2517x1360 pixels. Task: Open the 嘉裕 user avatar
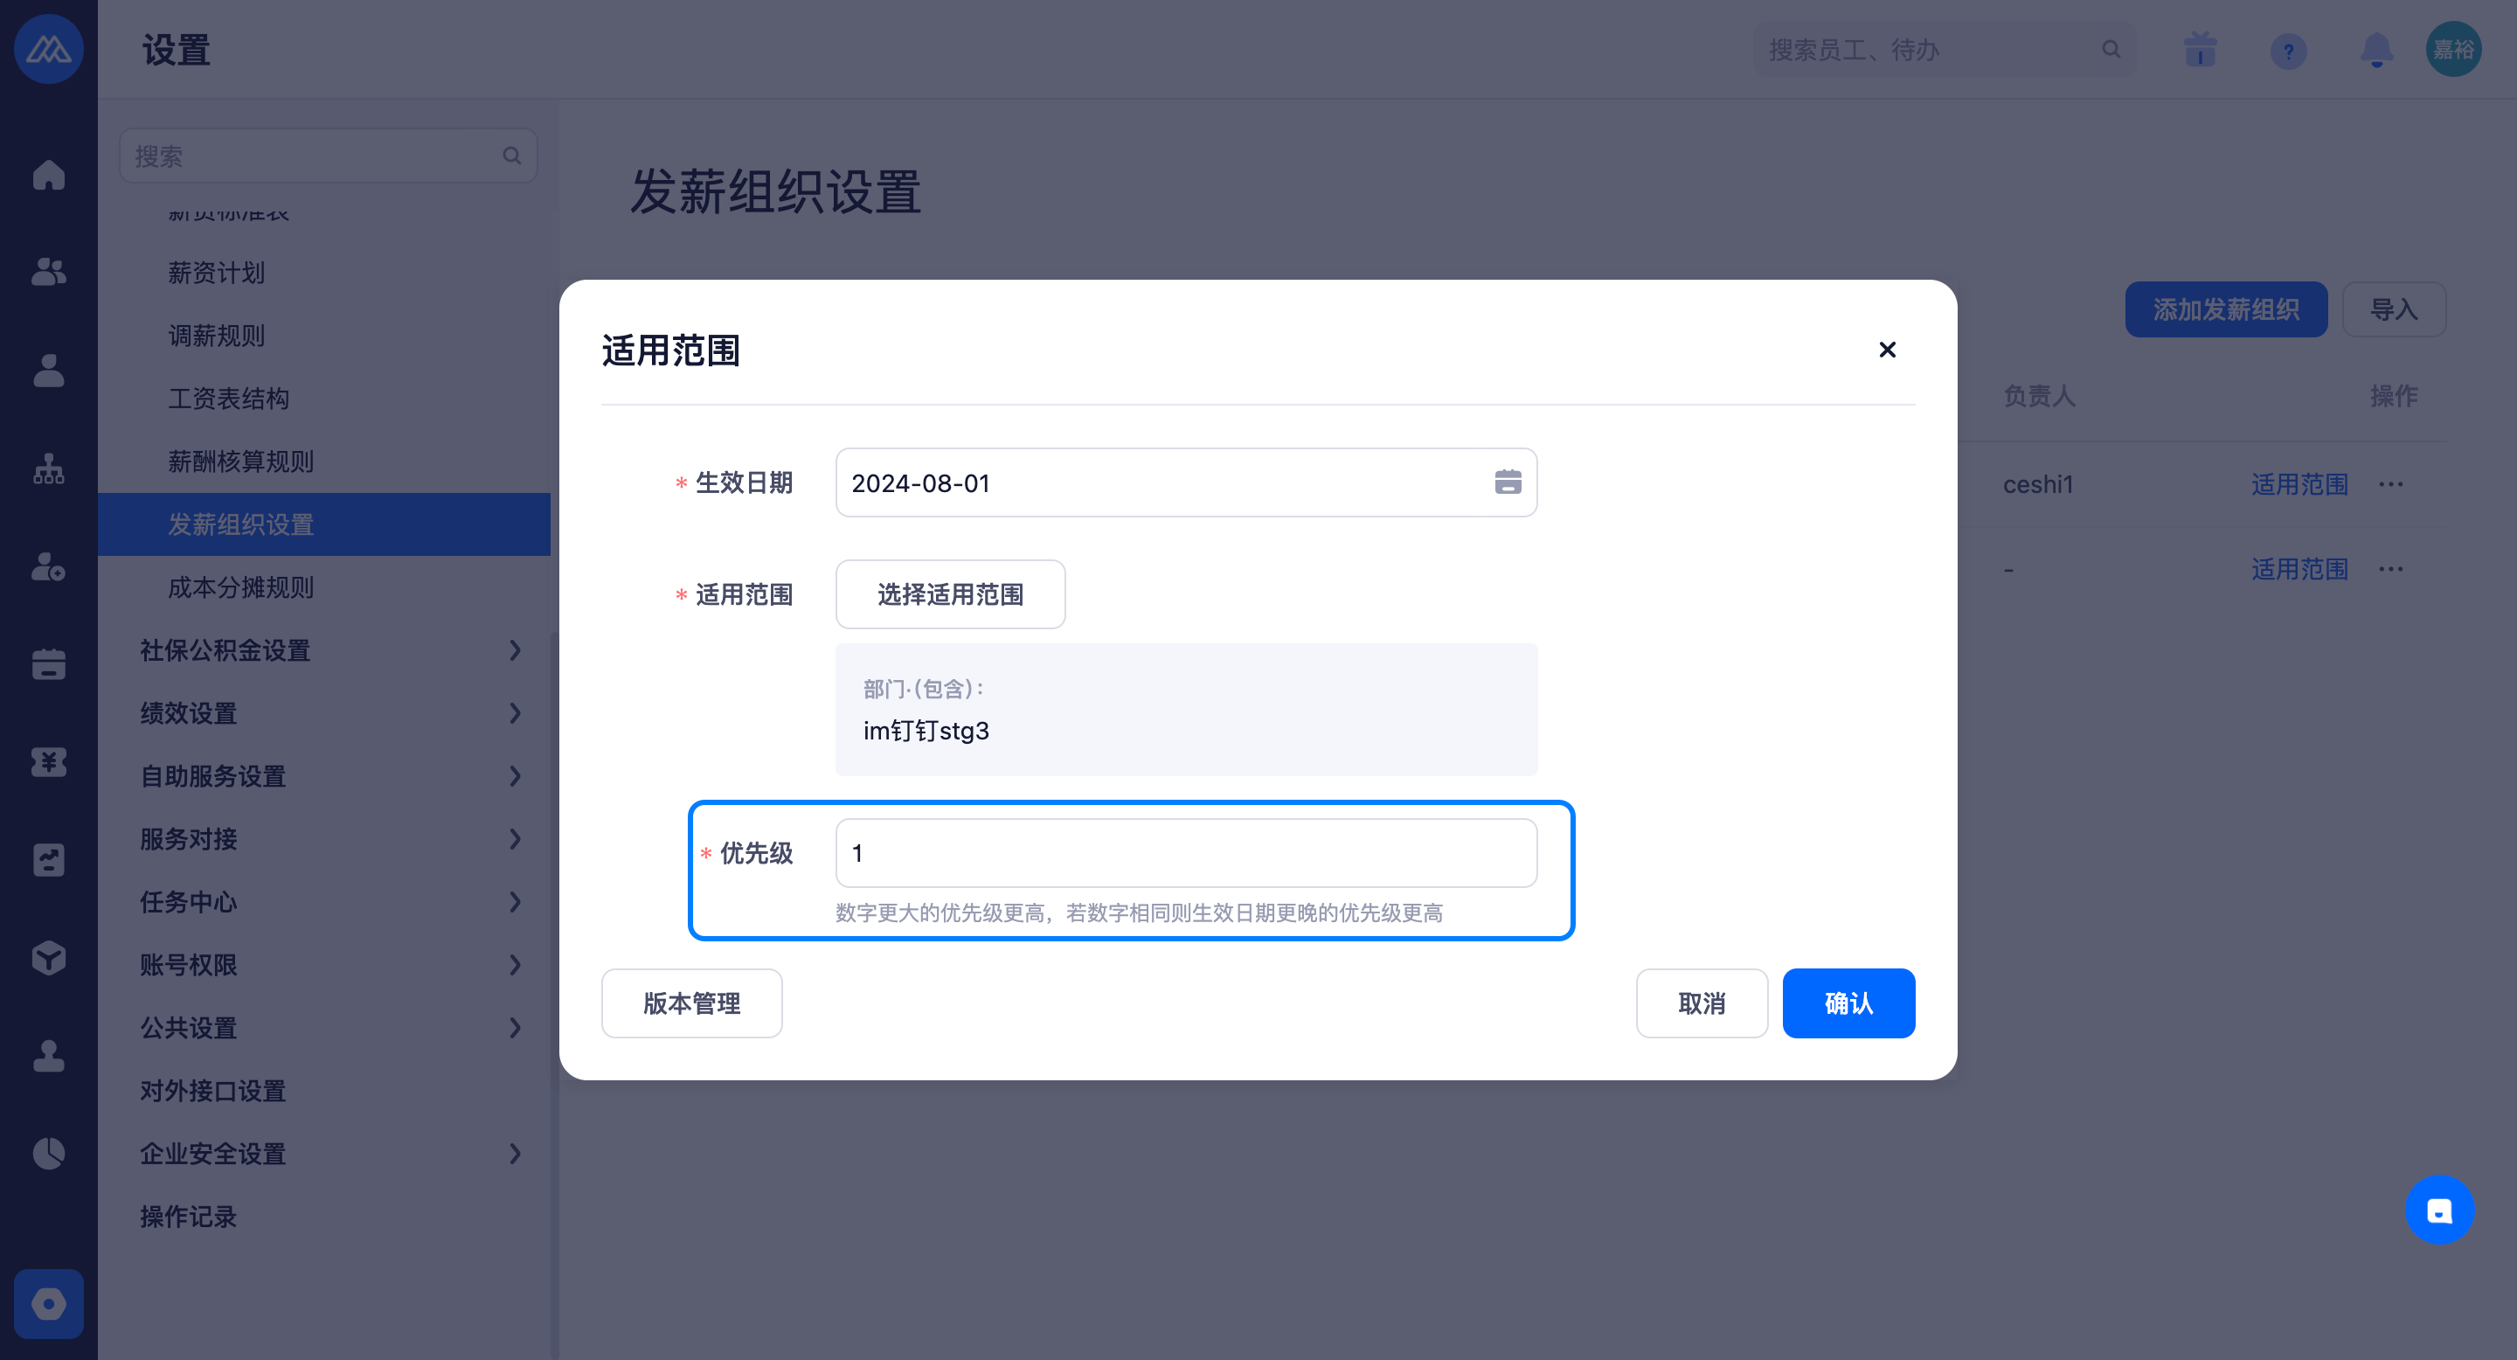pyautogui.click(x=2453, y=49)
